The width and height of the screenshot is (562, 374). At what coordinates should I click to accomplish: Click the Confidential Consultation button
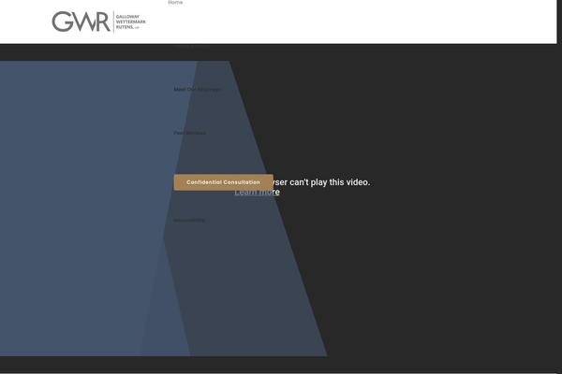click(x=223, y=182)
